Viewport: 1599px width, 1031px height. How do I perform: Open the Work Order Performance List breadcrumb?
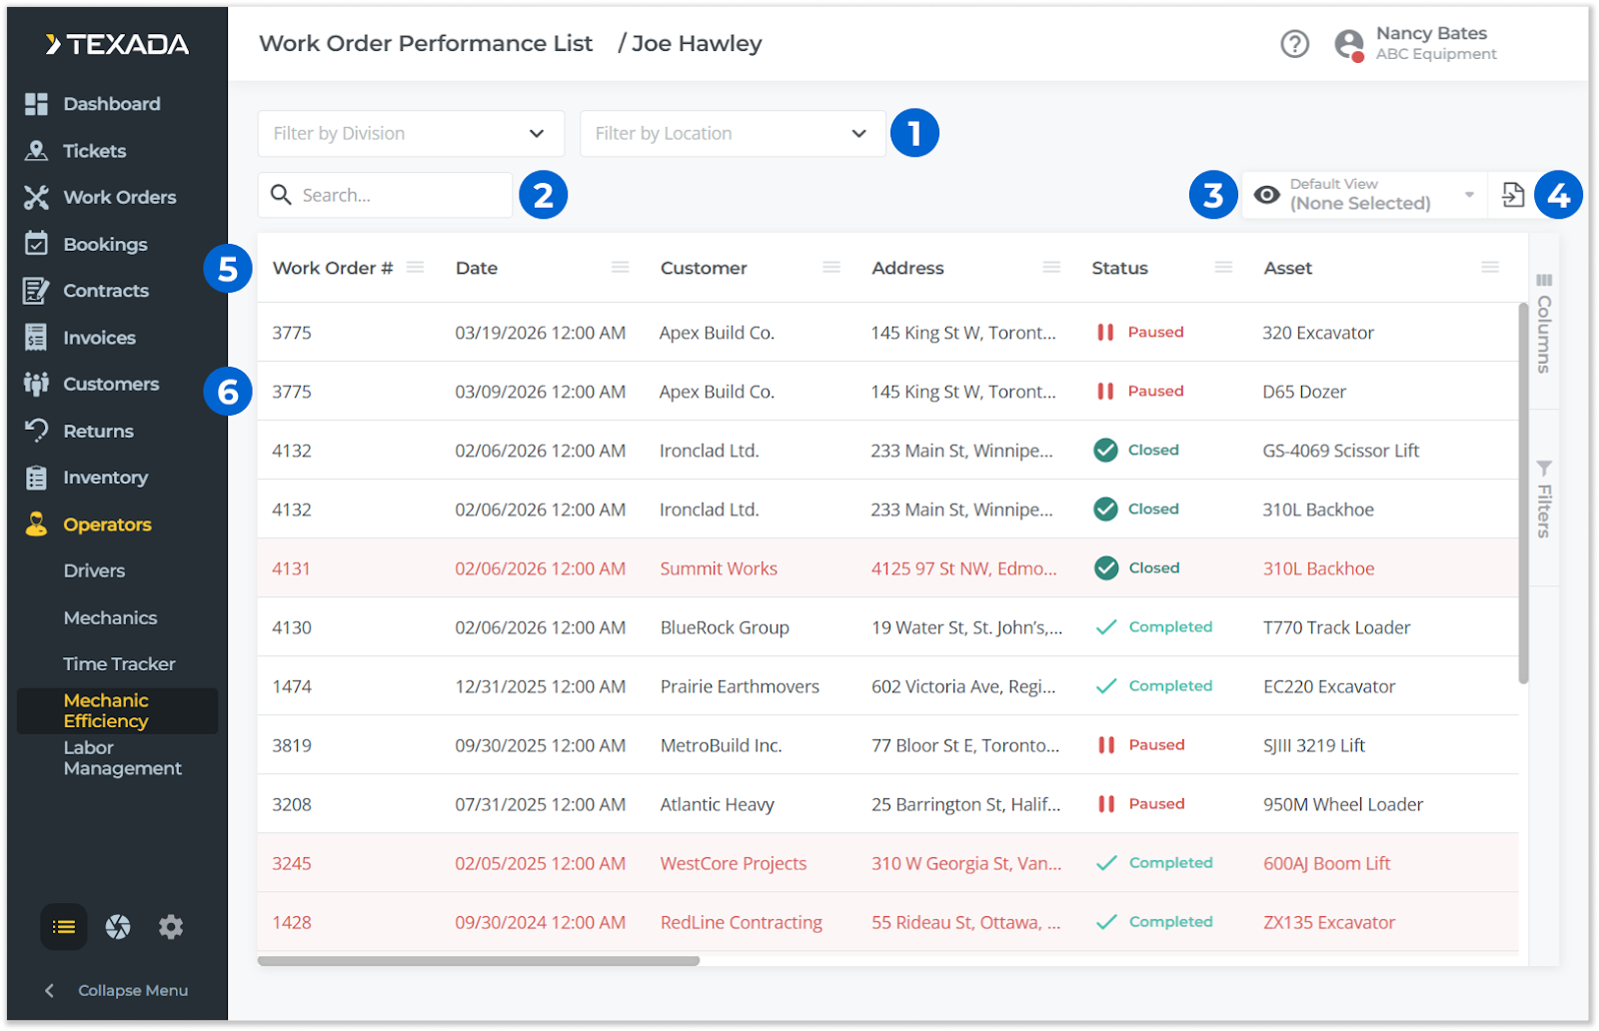(426, 44)
